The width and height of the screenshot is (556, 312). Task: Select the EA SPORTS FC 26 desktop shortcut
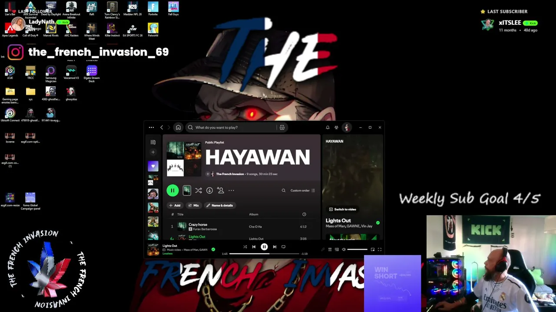(x=132, y=30)
